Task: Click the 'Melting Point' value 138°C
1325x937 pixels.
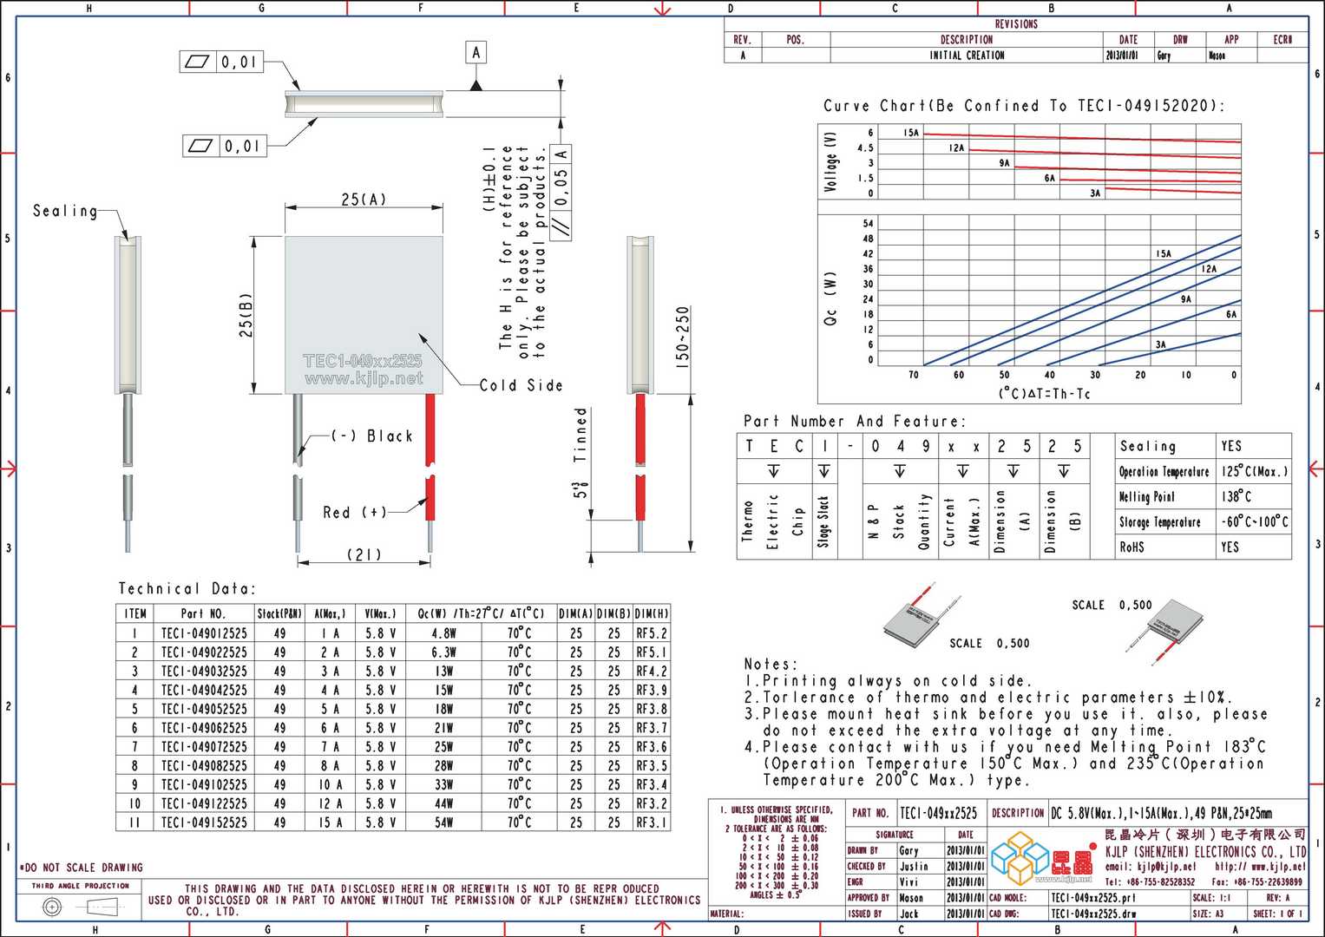Action: (1236, 496)
